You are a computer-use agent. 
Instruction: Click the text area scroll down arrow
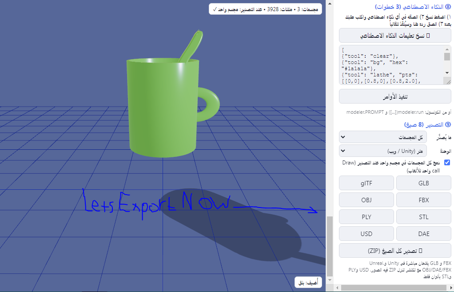click(x=447, y=73)
